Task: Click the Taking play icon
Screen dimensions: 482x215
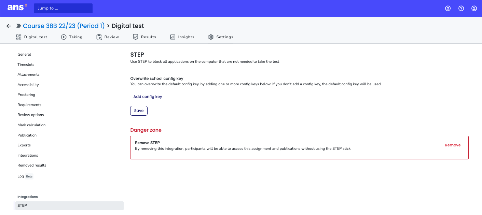Action: [x=64, y=37]
